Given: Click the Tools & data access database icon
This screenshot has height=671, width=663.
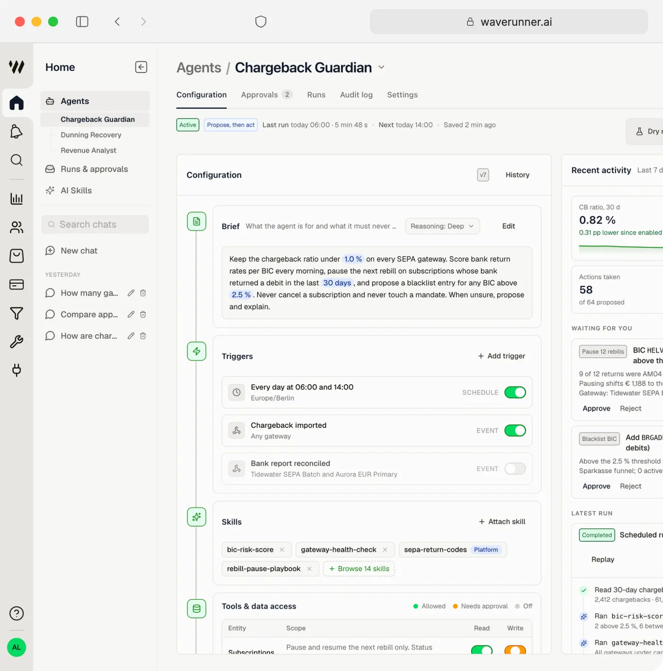Looking at the screenshot, I should [x=197, y=609].
